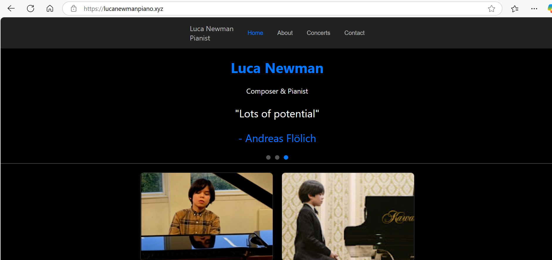Click the Luca Newman Pianist brand link

click(x=212, y=33)
